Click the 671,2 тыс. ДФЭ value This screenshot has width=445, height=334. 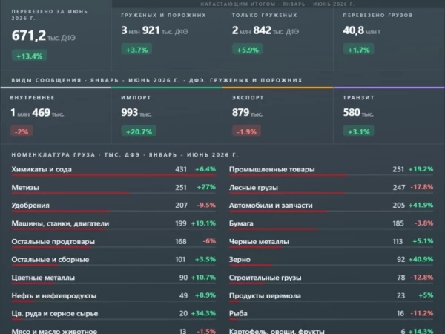44,36
